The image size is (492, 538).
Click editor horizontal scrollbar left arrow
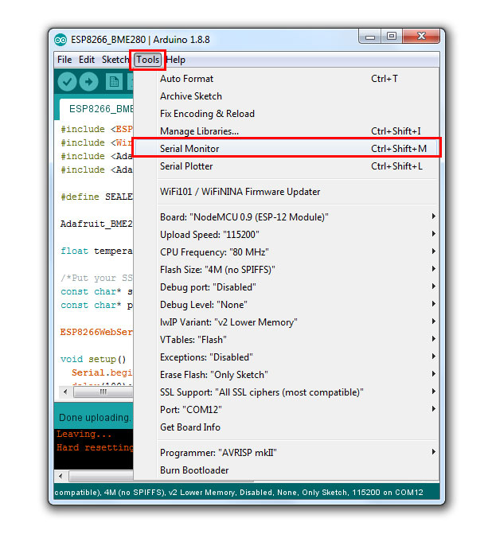pyautogui.click(x=65, y=392)
